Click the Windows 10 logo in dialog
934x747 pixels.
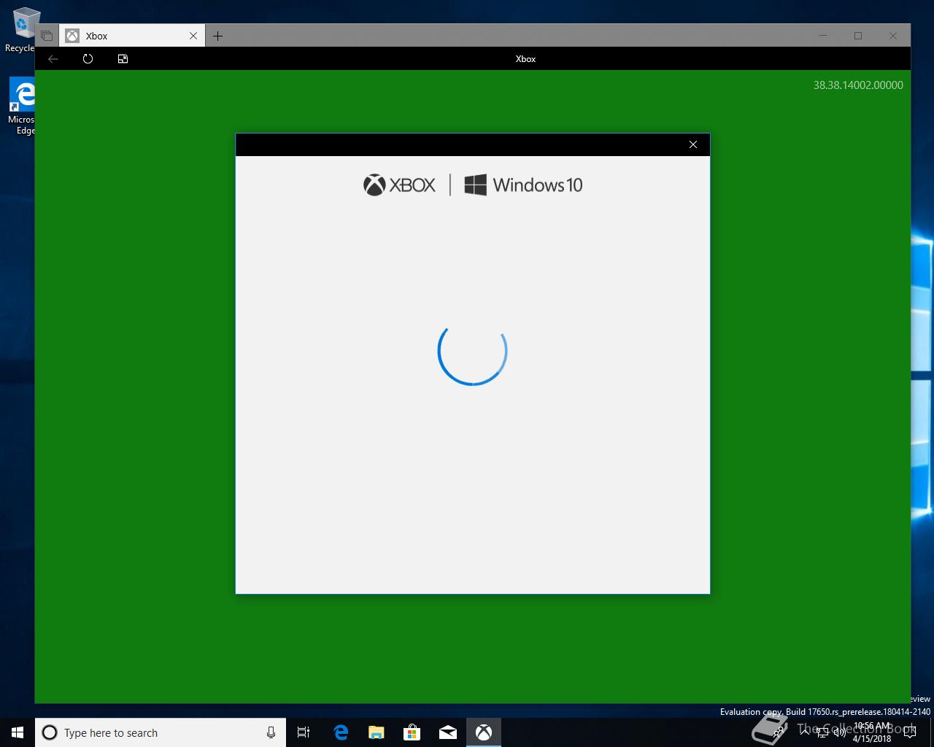[523, 185]
